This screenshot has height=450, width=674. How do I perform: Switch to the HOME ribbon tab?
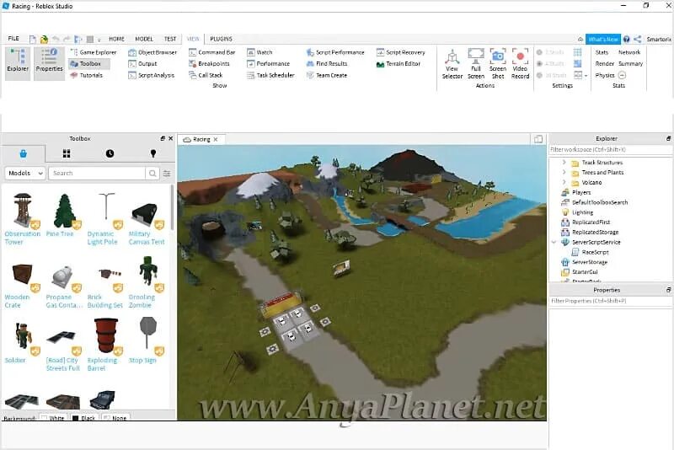point(116,39)
